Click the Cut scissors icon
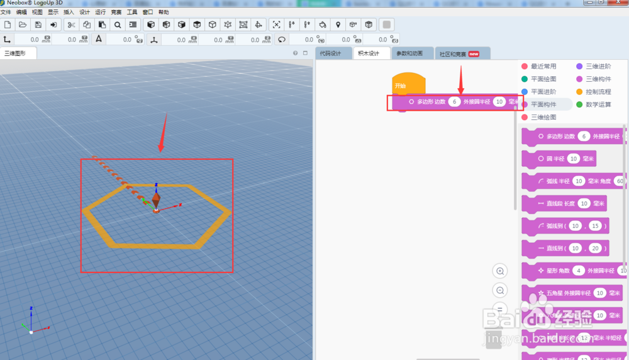The width and height of the screenshot is (629, 360). (x=71, y=25)
